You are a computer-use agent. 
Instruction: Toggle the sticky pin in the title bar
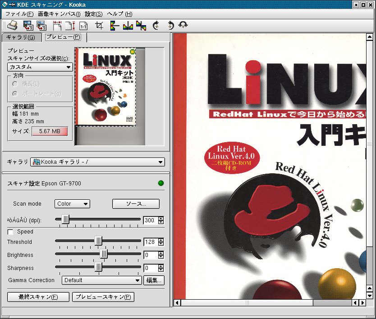point(12,4)
